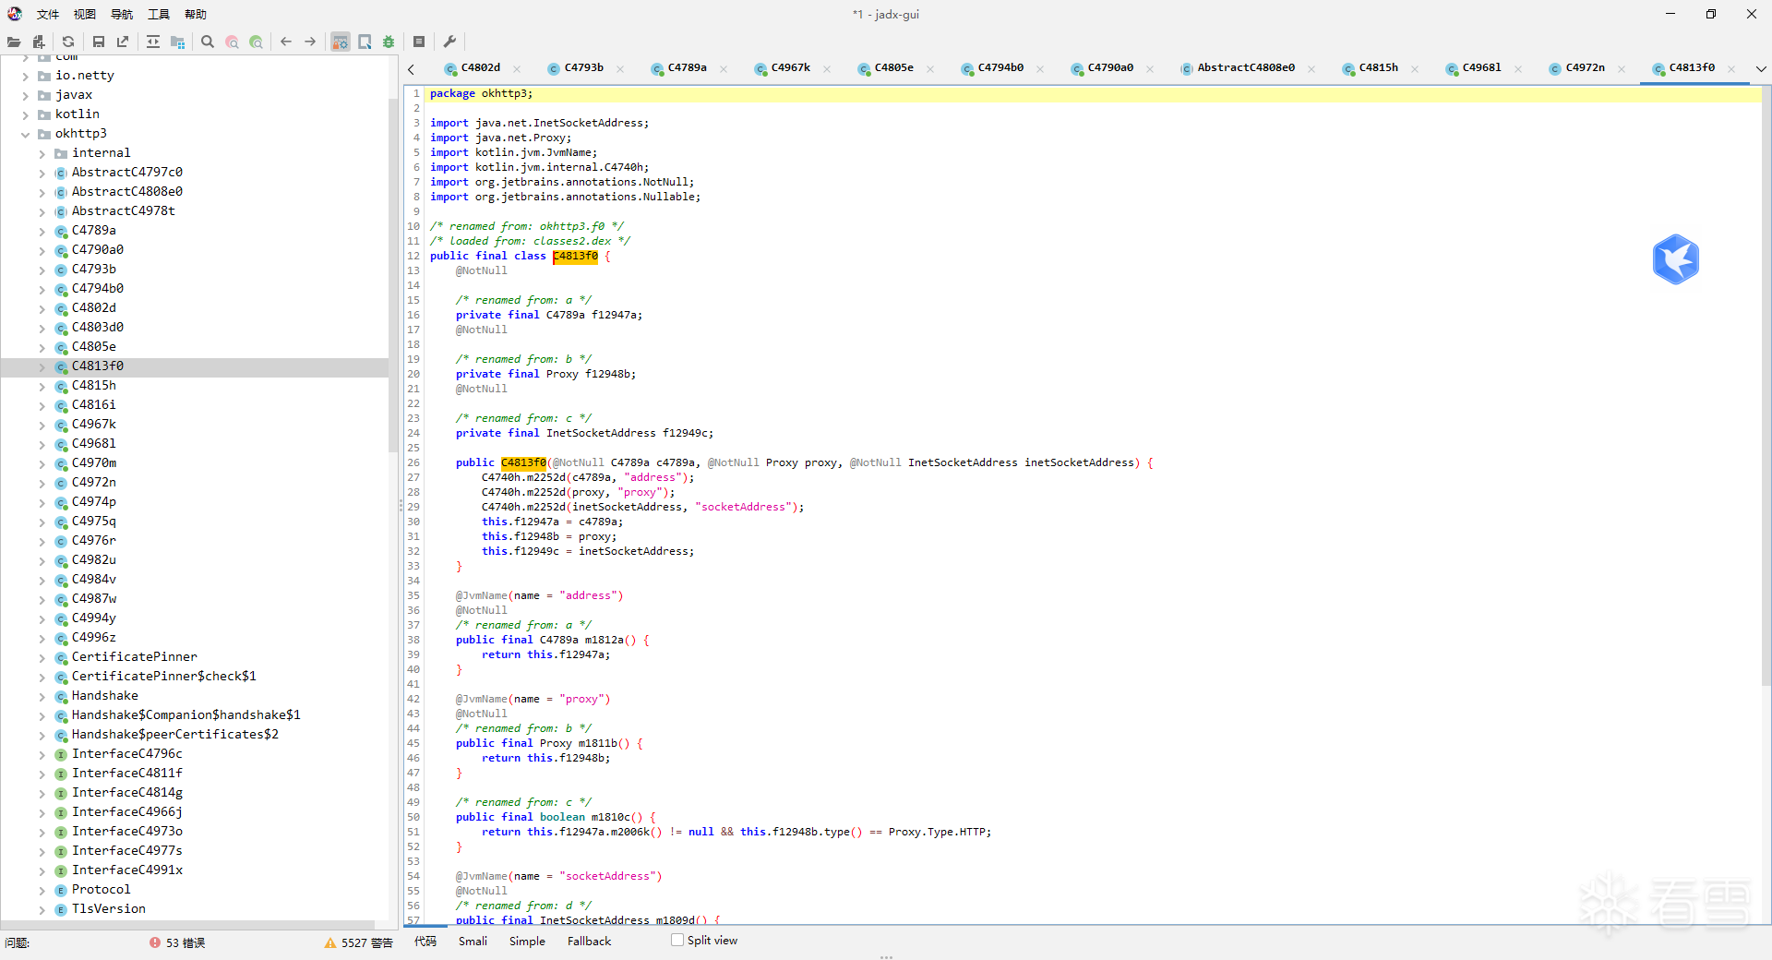Click the green comment search icon
This screenshot has width=1772, height=960.
pos(256,42)
